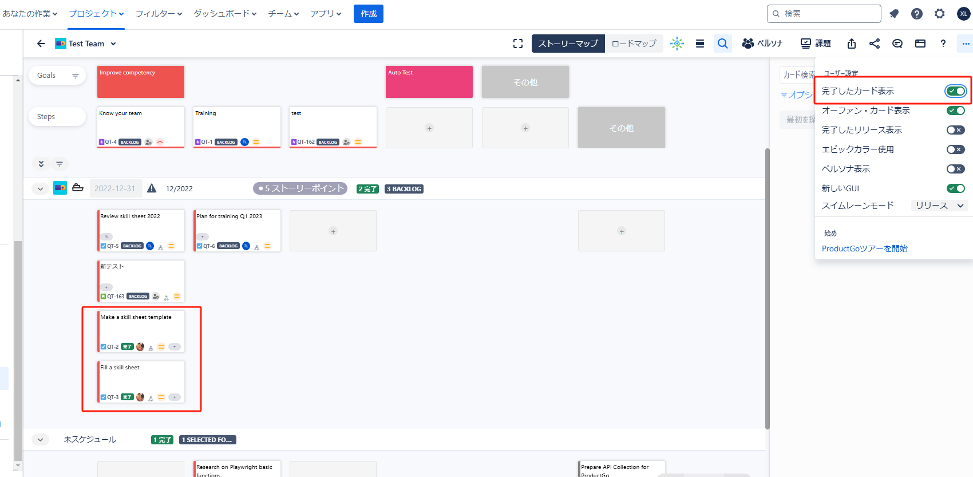Click the fullscreen expand icon

pos(518,44)
